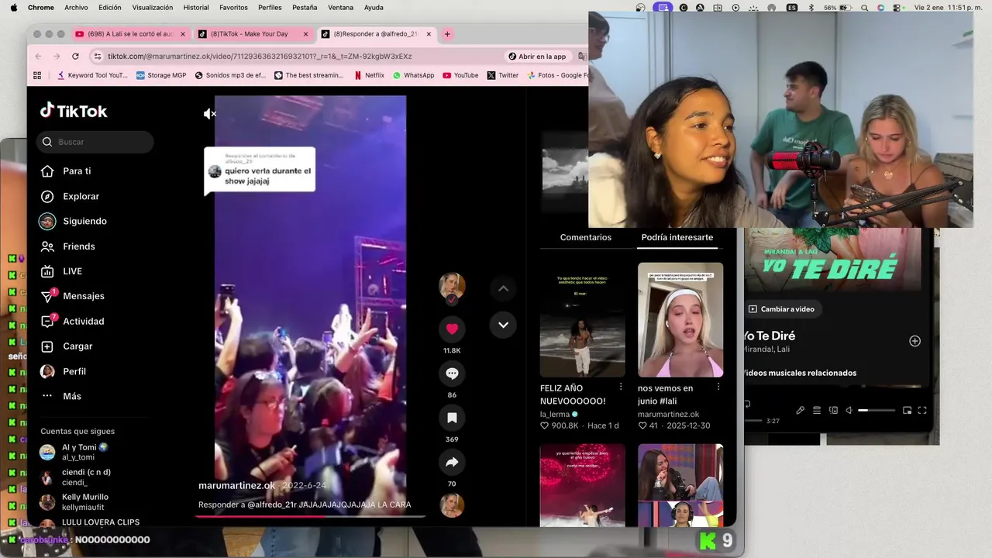Save the video with bookmark icon
This screenshot has width=992, height=558.
tap(452, 418)
